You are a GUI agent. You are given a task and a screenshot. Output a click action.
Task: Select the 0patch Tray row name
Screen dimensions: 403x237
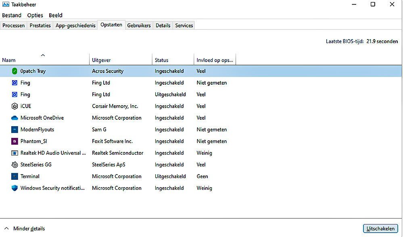click(x=33, y=71)
